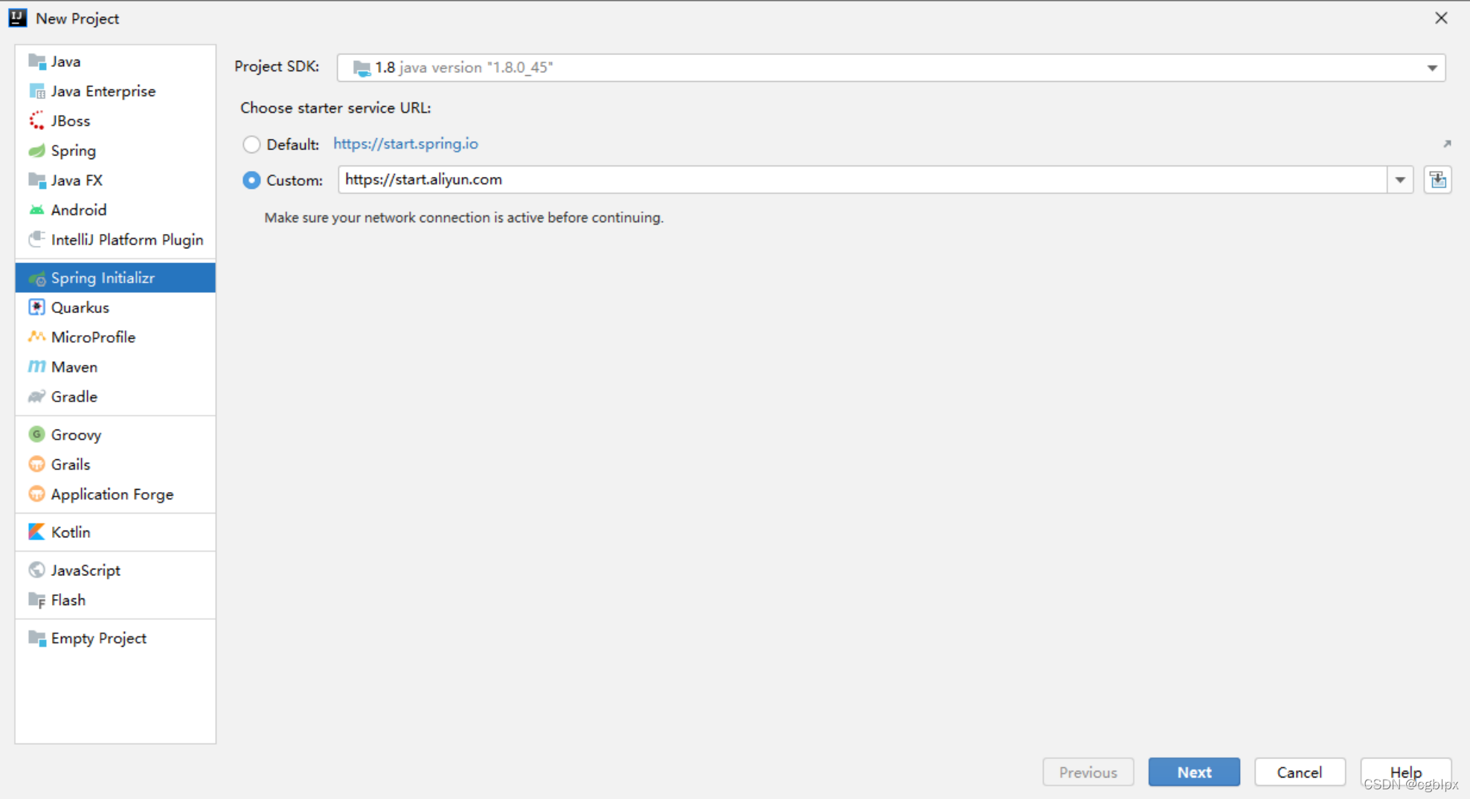Click the Kotlin K icon
The height and width of the screenshot is (799, 1470).
pyautogui.click(x=36, y=532)
